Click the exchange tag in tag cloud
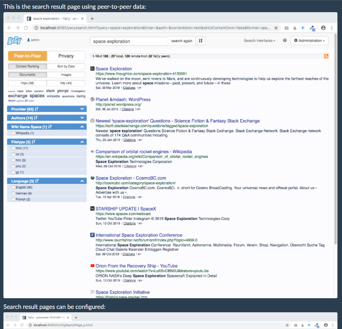Viewport: 342px width, 329px height. coord(17,96)
